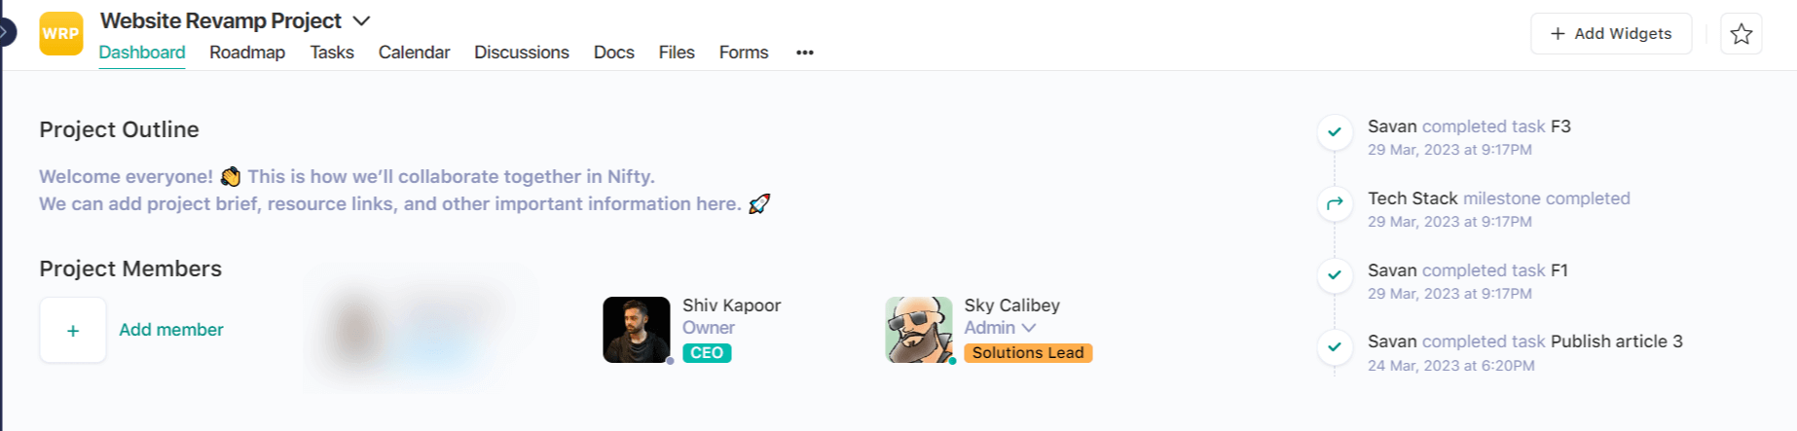Expand Sky Calibey's Admin role dropdown
Viewport: 1797px width, 431px height.
(1029, 328)
